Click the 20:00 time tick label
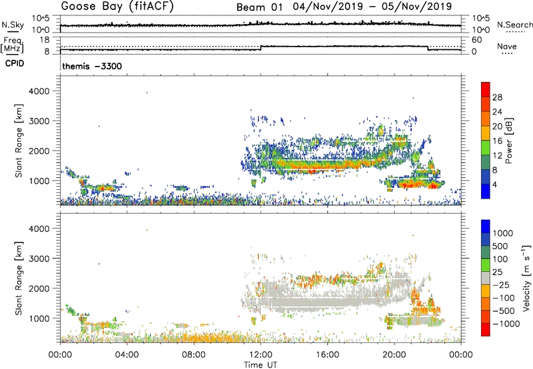533x369 pixels. 394,355
